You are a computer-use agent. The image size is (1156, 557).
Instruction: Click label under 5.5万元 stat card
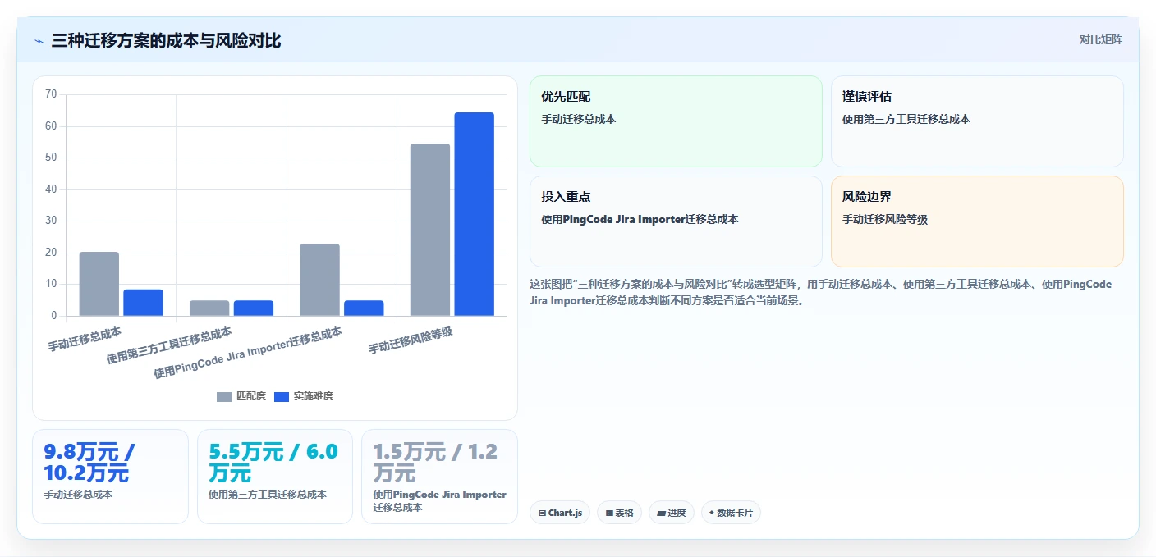pyautogui.click(x=268, y=495)
